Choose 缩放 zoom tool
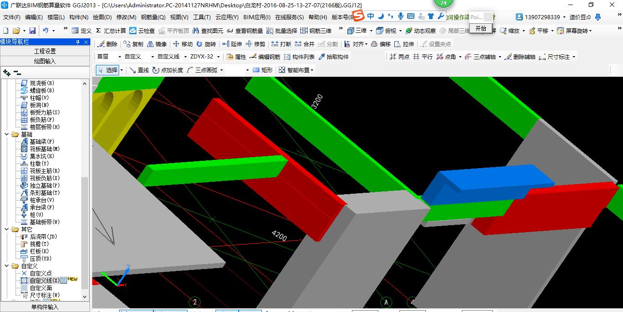 coord(510,31)
